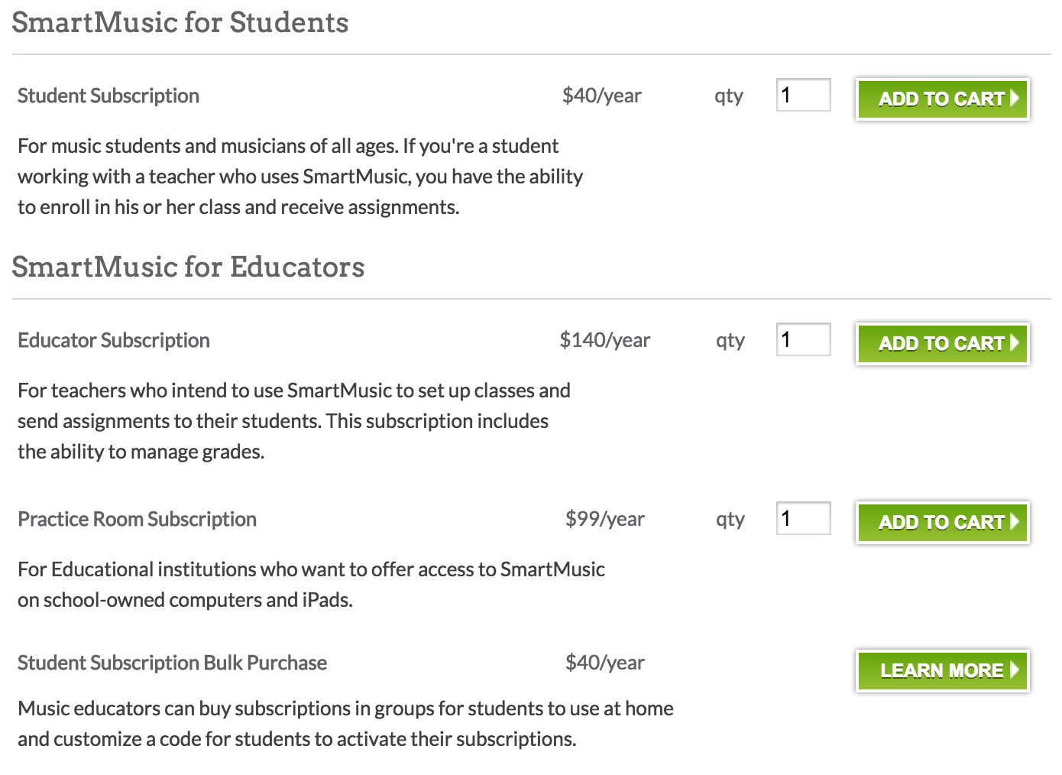Open Learn More for Bulk Purchase
The image size is (1062, 775).
tap(941, 671)
